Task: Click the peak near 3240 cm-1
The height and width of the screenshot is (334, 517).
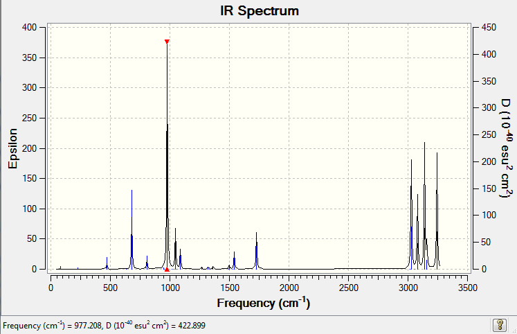Action: [437, 211]
